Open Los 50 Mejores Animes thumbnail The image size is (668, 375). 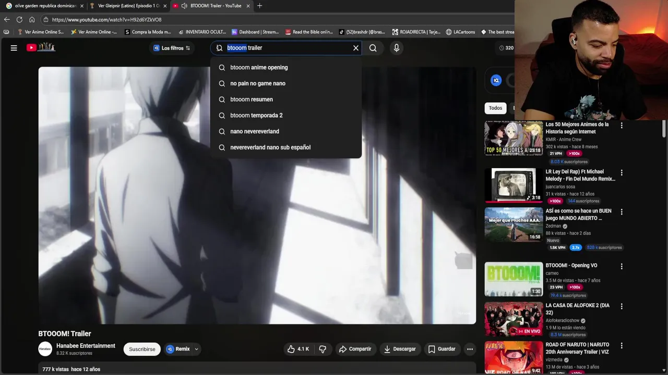[514, 138]
